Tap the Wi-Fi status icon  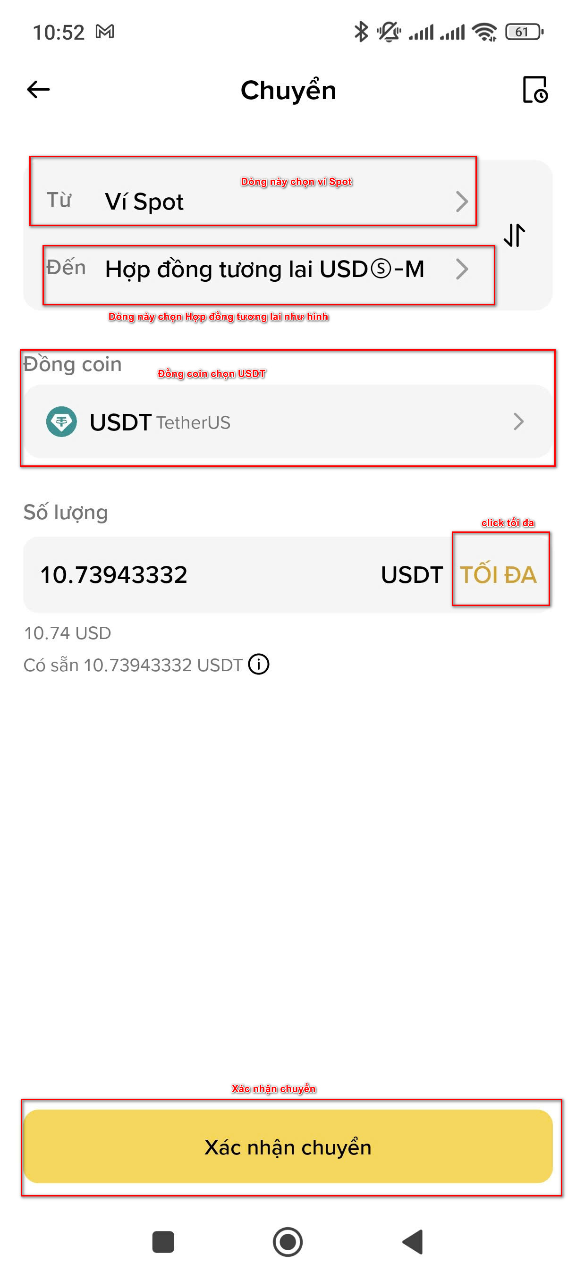pos(484,32)
